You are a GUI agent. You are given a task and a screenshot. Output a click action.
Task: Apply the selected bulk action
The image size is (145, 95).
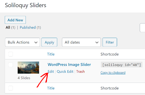click(x=49, y=42)
